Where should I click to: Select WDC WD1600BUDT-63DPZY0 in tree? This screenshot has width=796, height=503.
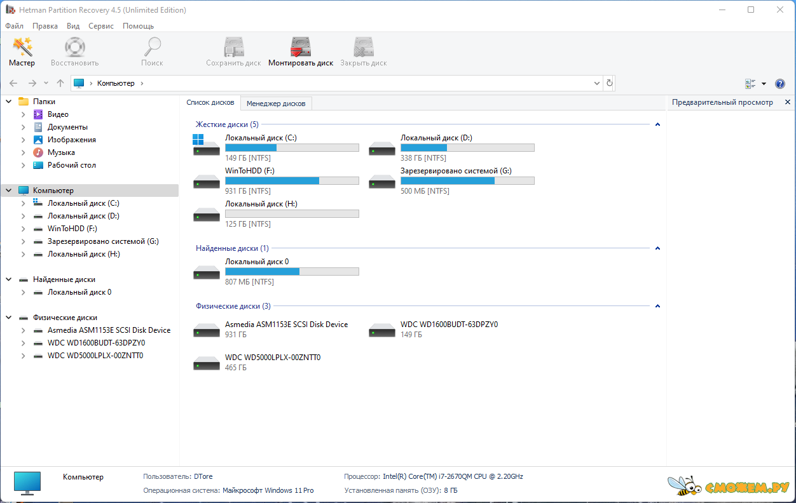[x=96, y=343]
